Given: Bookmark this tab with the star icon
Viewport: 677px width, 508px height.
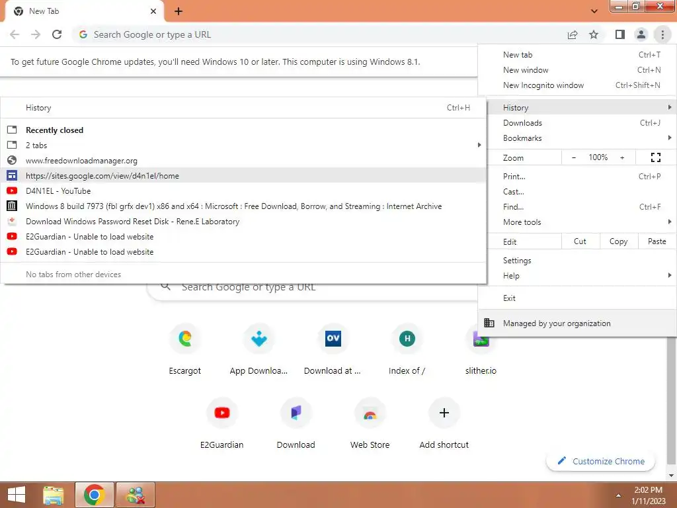Looking at the screenshot, I should [x=594, y=34].
